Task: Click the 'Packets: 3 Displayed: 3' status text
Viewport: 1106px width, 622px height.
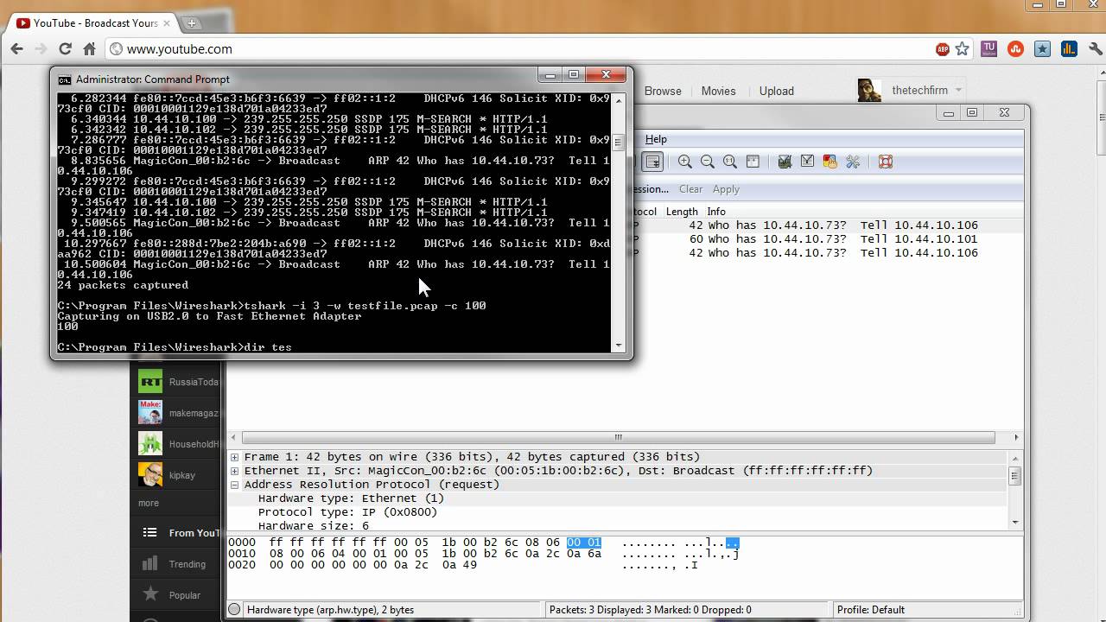Action: (650, 610)
